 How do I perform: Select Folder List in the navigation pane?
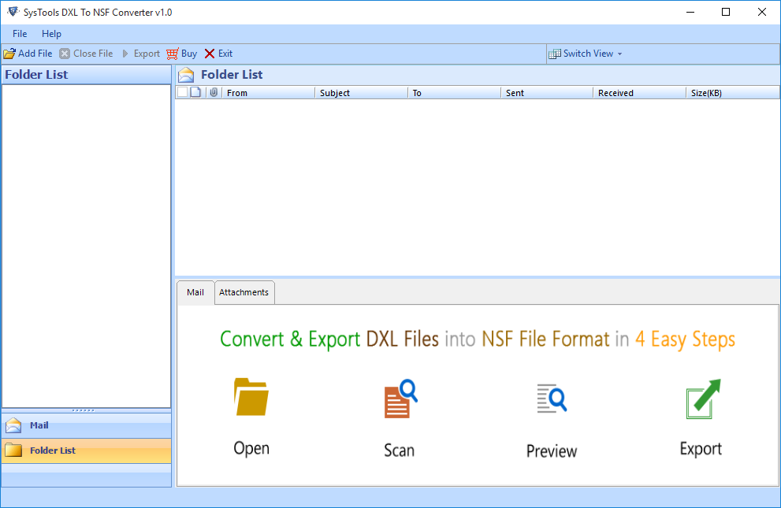pos(86,451)
